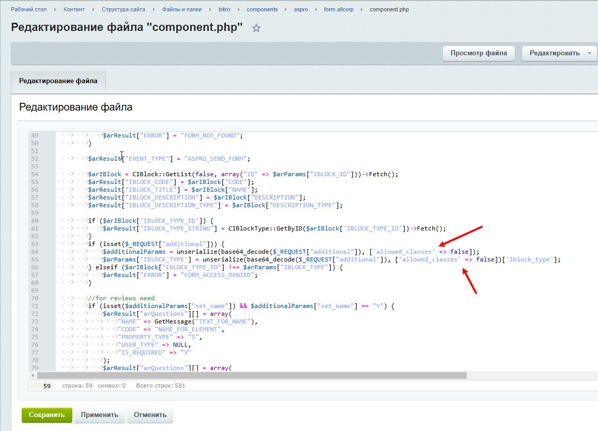Open the Рабочий стол breadcrumb link
The width and height of the screenshot is (598, 431).
point(29,9)
